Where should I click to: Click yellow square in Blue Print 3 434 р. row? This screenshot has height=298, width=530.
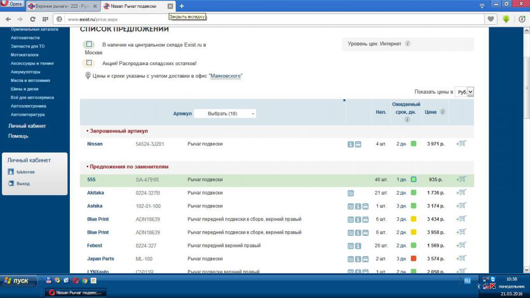[414, 219]
